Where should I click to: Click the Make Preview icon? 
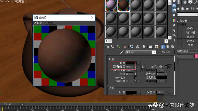click(x=174, y=25)
